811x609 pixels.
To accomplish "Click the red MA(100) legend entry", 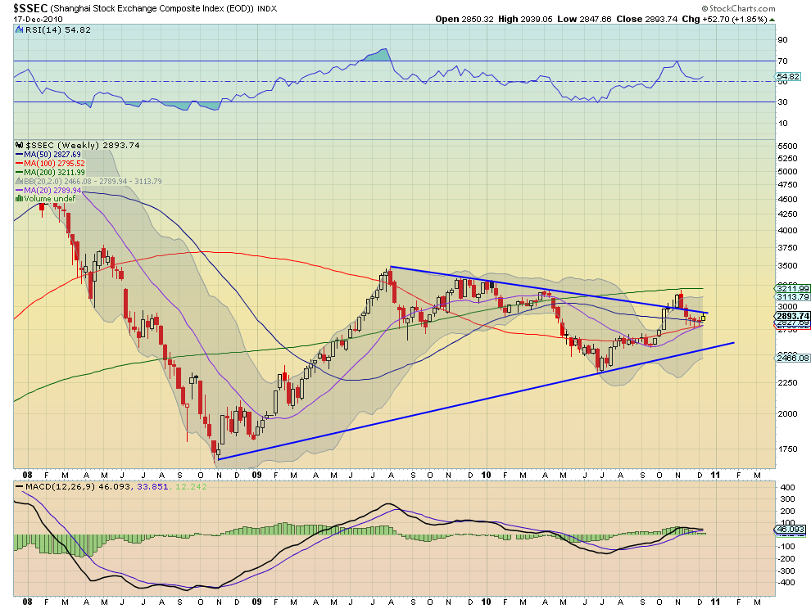I will (x=50, y=164).
